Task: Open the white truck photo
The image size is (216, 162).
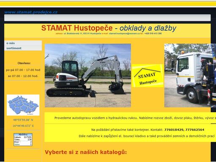Action: coord(190,76)
